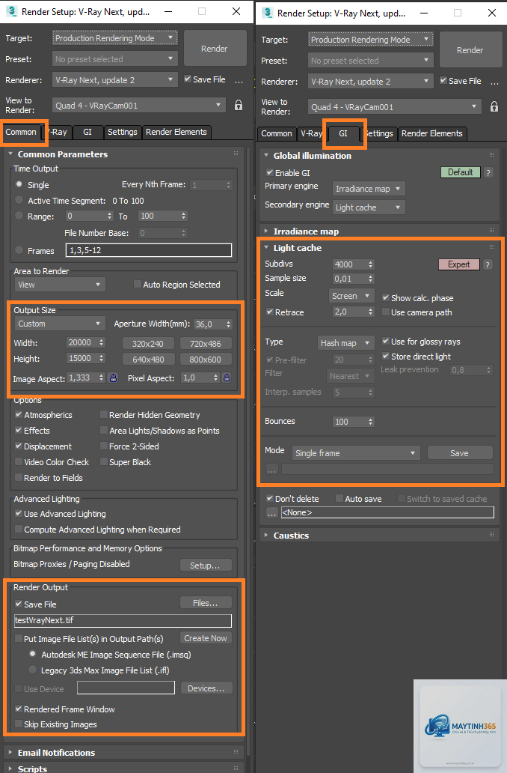Open Render Elements tab in right window
Viewport: 507px width, 773px height.
click(431, 133)
